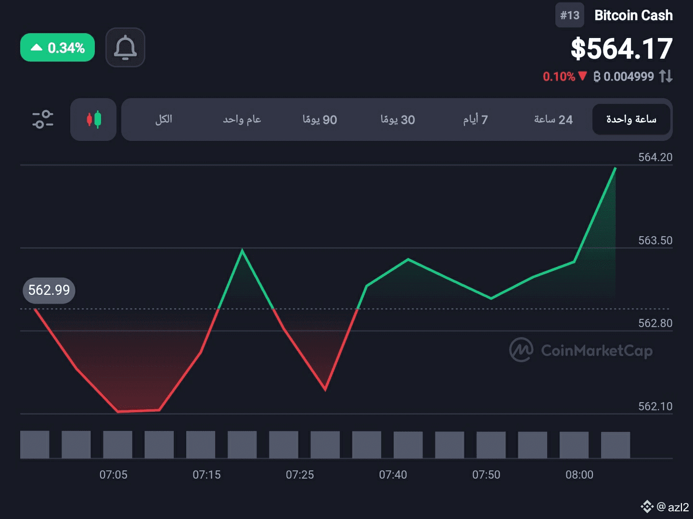Swap BTC price conversion arrows
This screenshot has width=693, height=519.
click(666, 76)
